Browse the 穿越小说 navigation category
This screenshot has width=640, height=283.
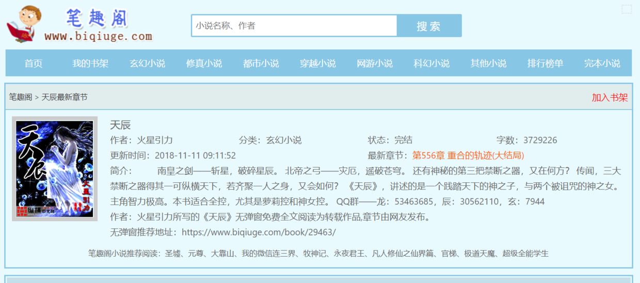tap(317, 64)
